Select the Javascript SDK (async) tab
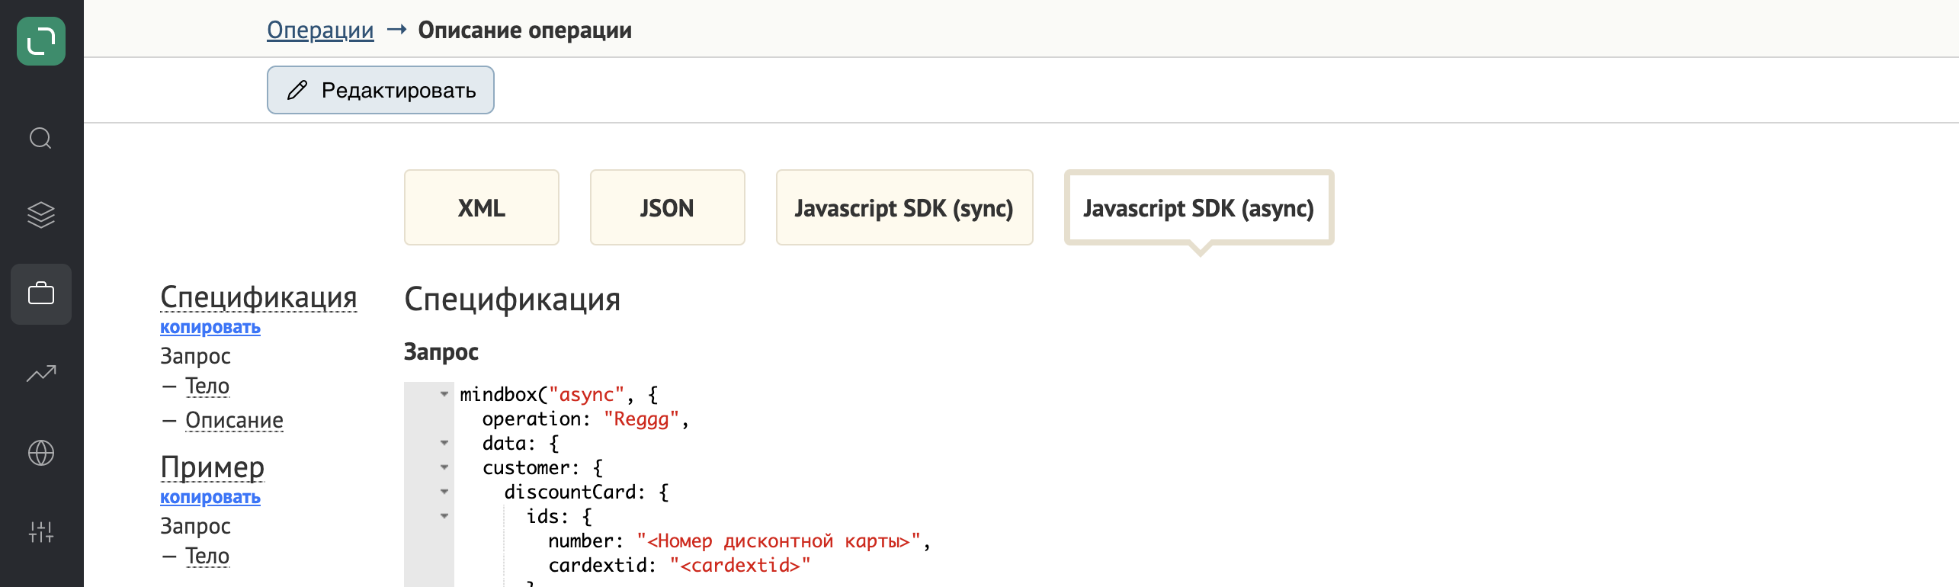 point(1199,207)
